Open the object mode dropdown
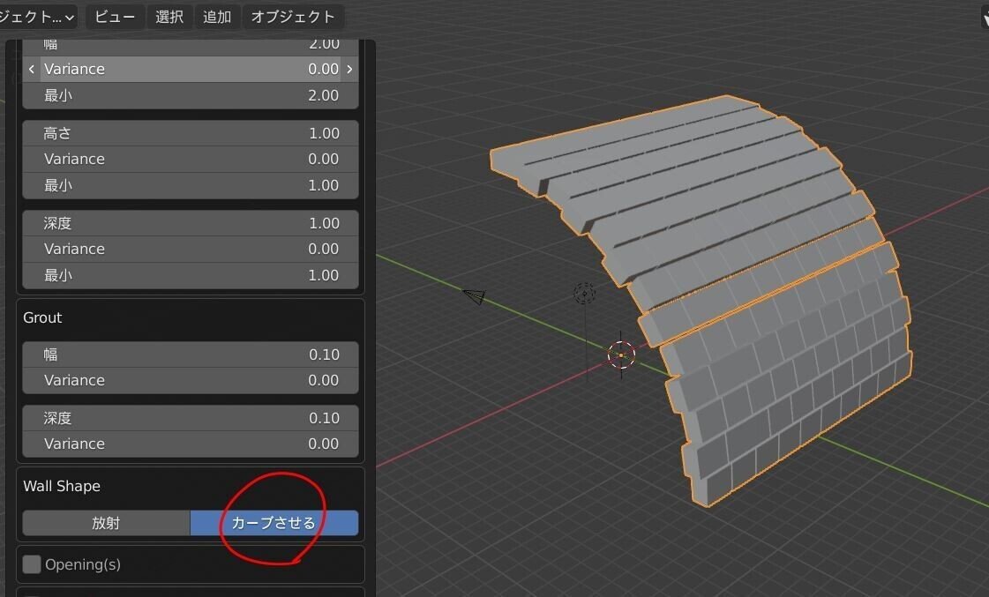 (38, 17)
